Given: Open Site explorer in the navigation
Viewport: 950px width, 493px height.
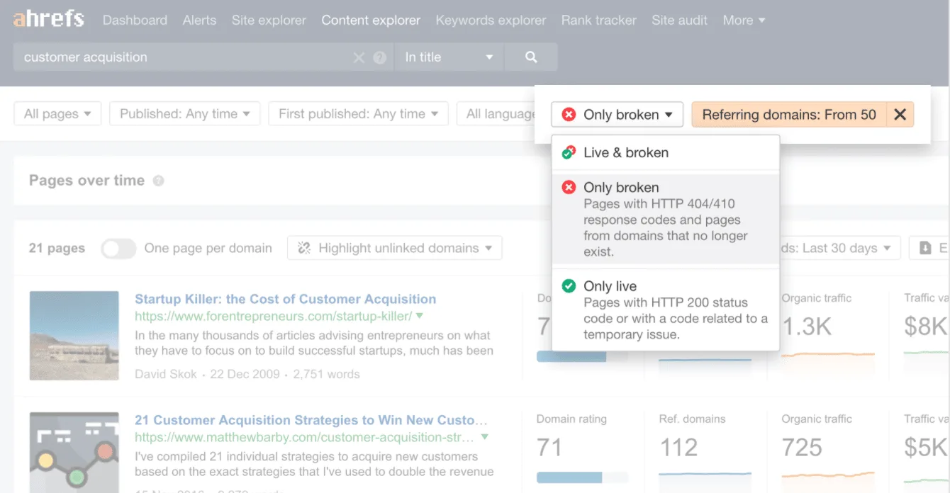Looking at the screenshot, I should pos(269,21).
